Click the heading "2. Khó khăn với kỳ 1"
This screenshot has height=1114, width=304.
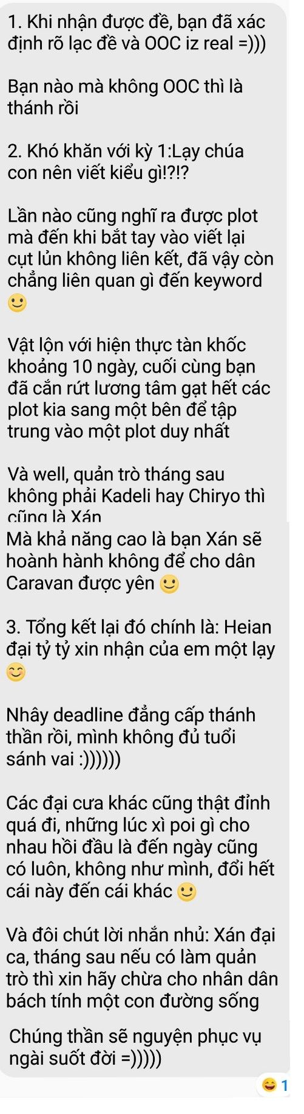(126, 162)
